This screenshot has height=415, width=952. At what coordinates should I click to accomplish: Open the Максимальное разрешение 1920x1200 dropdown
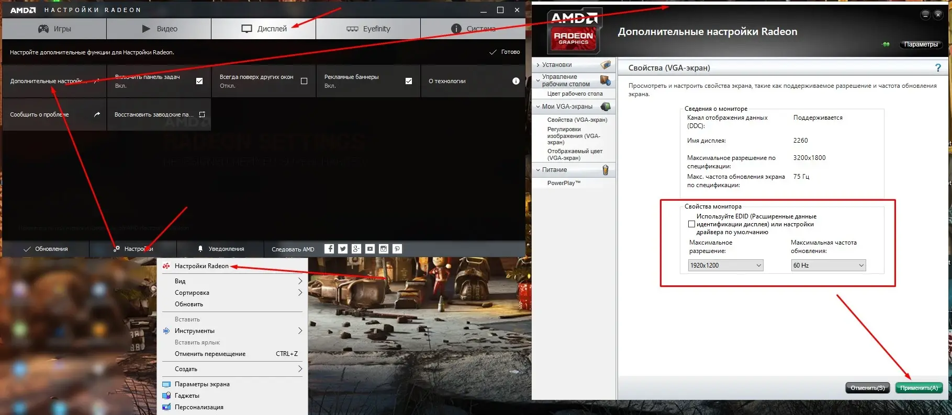(725, 266)
